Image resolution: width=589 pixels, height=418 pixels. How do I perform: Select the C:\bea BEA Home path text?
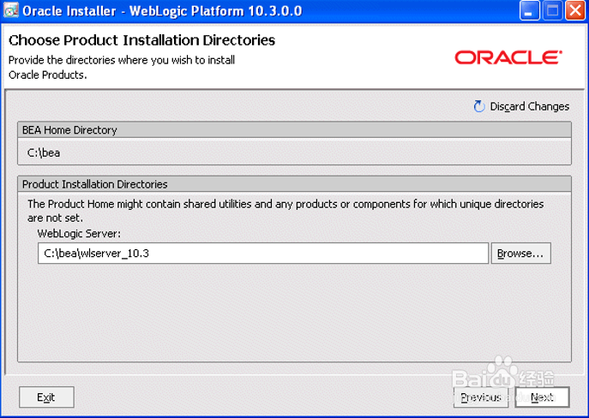[44, 152]
